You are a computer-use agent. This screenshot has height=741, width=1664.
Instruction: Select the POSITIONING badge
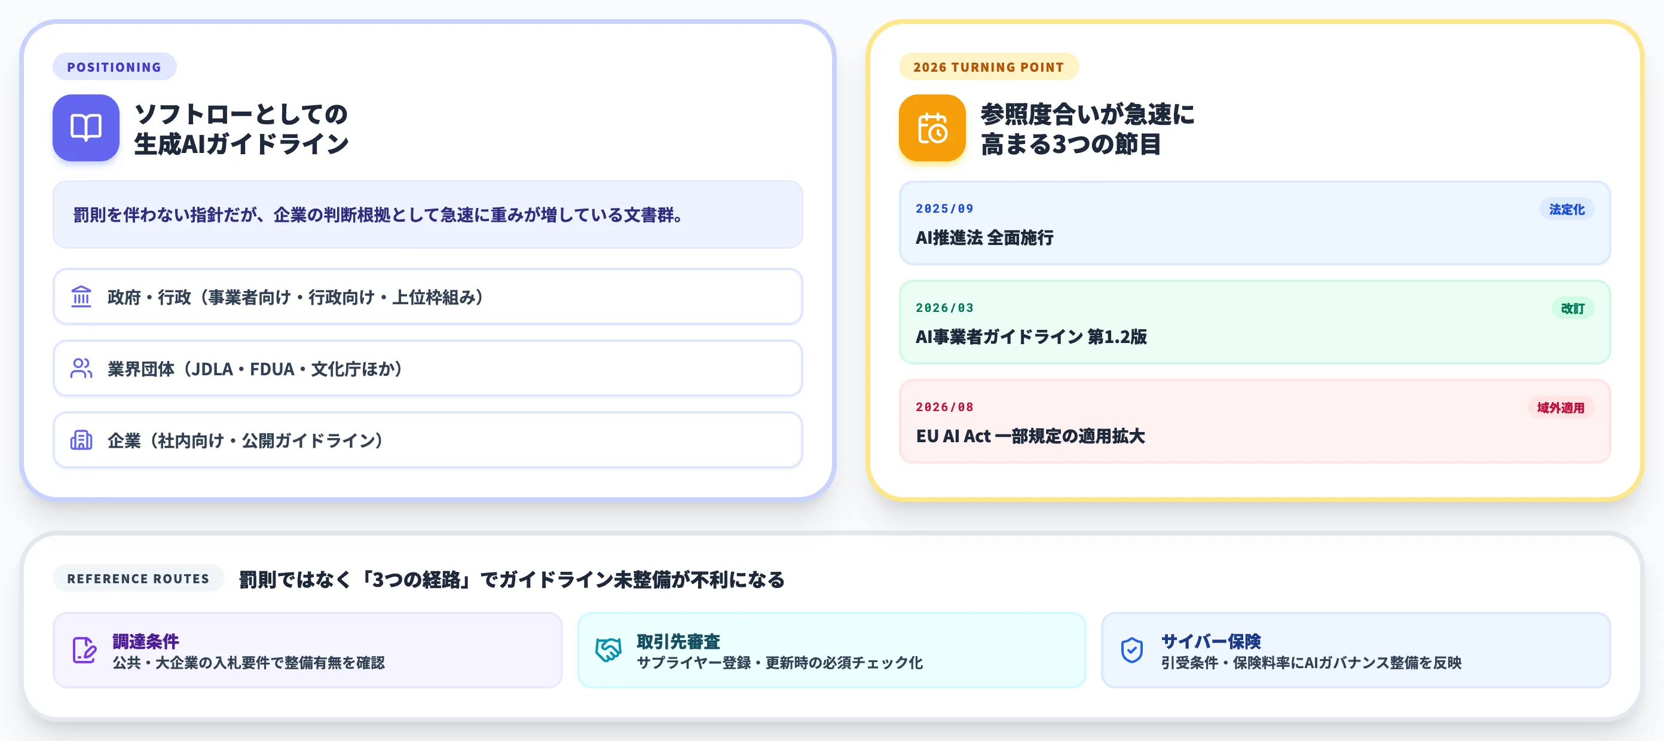pyautogui.click(x=114, y=67)
